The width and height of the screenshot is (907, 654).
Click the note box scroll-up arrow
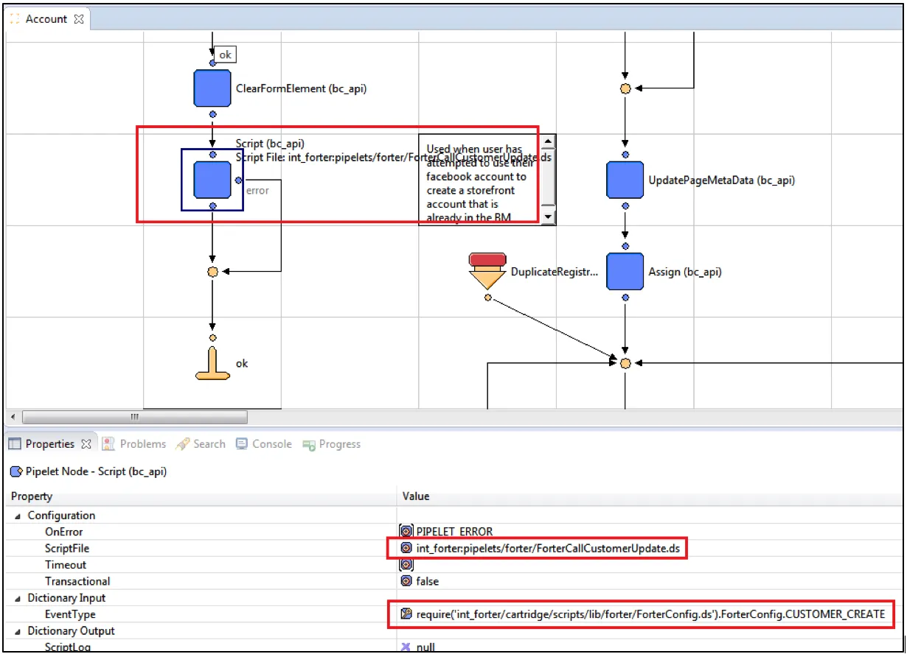(548, 142)
